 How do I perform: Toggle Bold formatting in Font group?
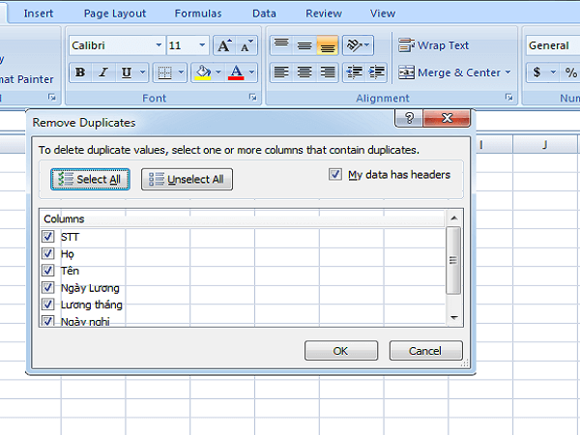[x=80, y=72]
